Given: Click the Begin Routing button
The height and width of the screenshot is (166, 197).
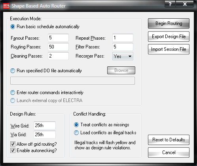Looking at the screenshot, I should (169, 23).
